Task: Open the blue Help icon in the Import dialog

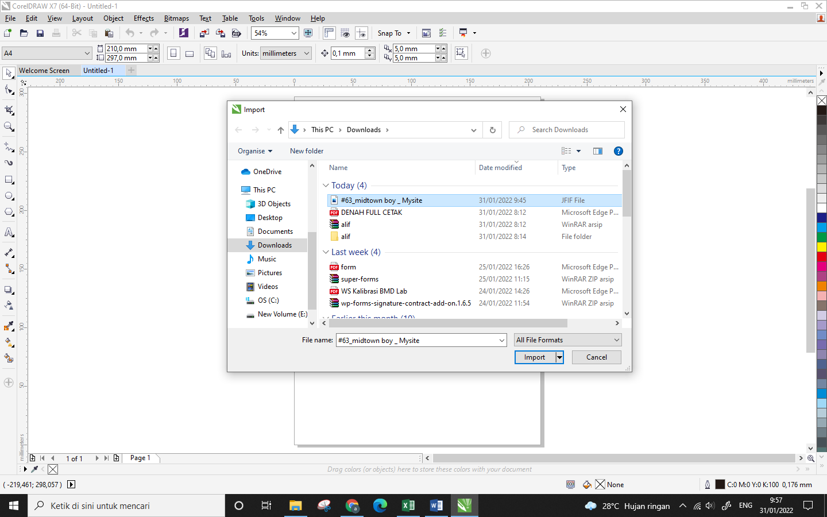Action: click(618, 151)
